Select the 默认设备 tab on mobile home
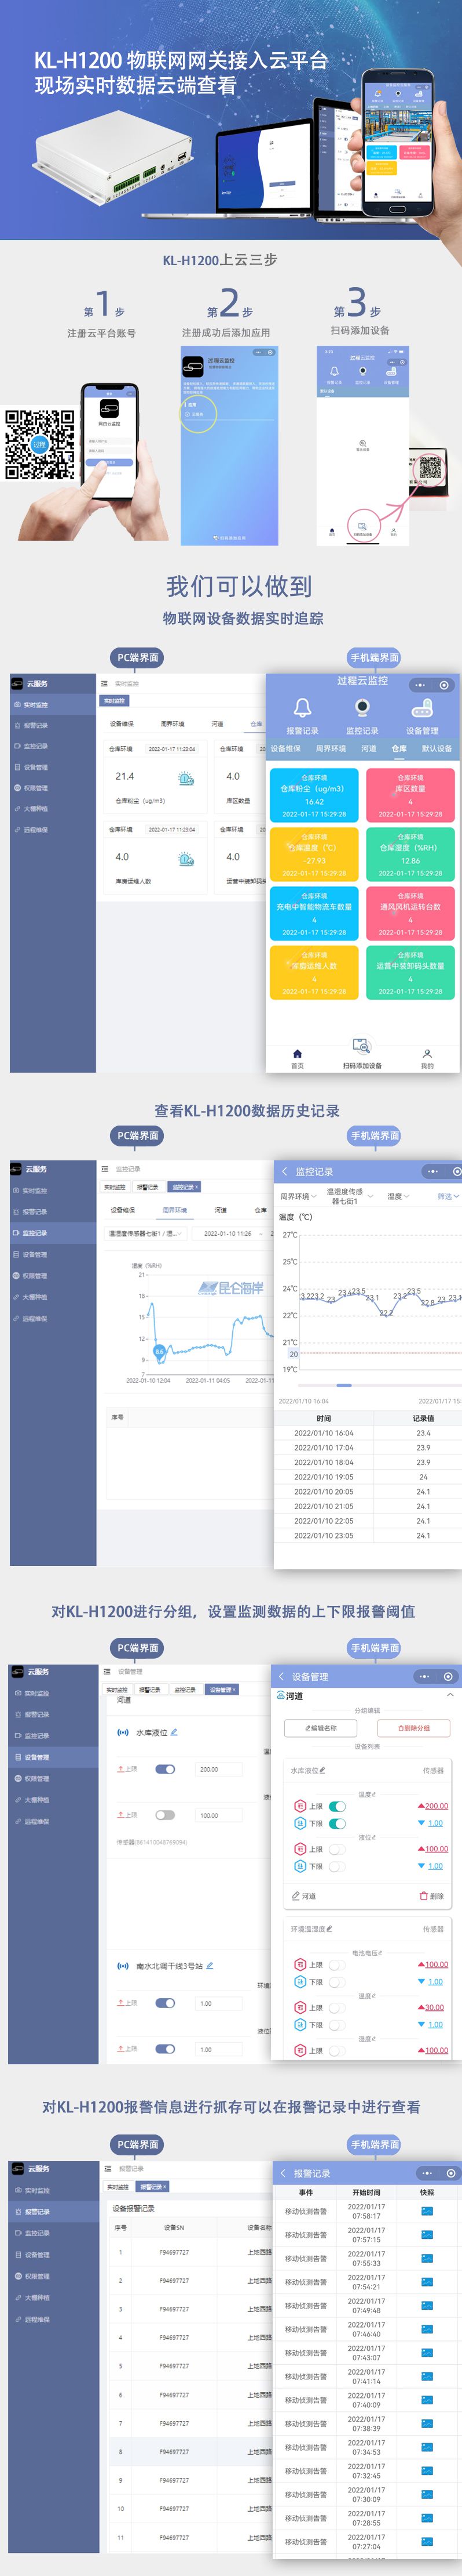This screenshot has width=462, height=2576. click(x=436, y=748)
